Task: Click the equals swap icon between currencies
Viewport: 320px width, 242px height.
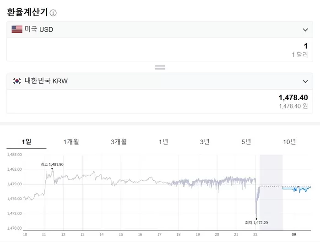Action: pos(160,67)
